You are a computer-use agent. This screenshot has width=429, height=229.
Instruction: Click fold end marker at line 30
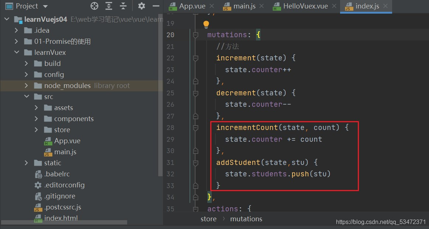click(196, 151)
